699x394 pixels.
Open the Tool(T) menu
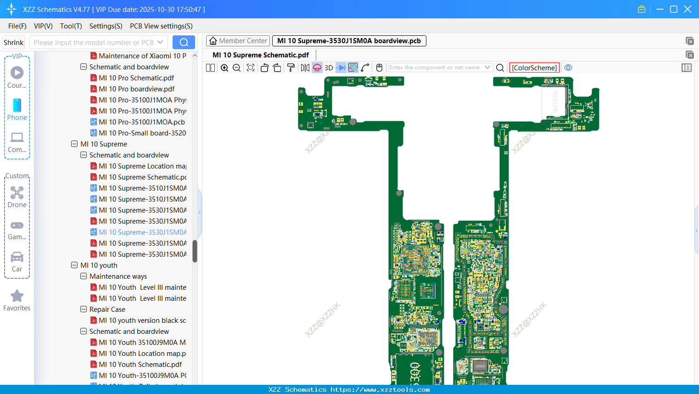(71, 26)
